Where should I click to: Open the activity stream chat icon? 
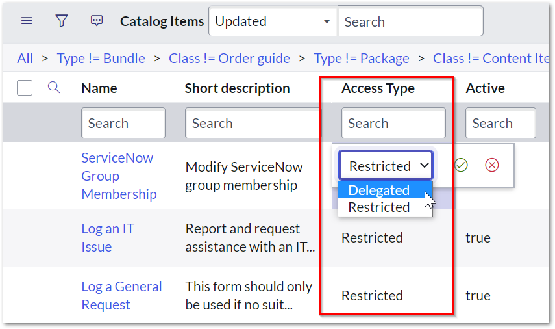97,21
